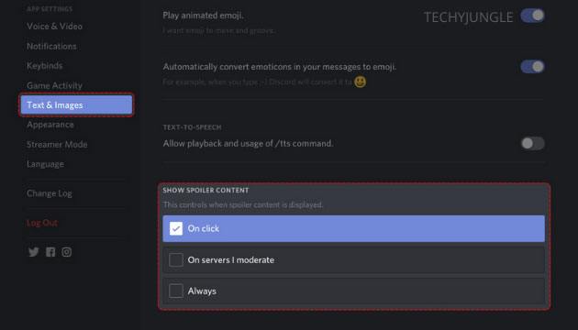This screenshot has width=578, height=330.
Task: Switch to Streamer Mode settings
Action: click(57, 145)
